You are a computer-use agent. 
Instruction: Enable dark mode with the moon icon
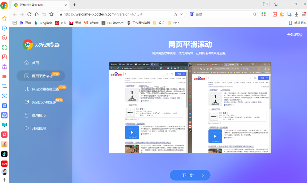[x=282, y=15]
